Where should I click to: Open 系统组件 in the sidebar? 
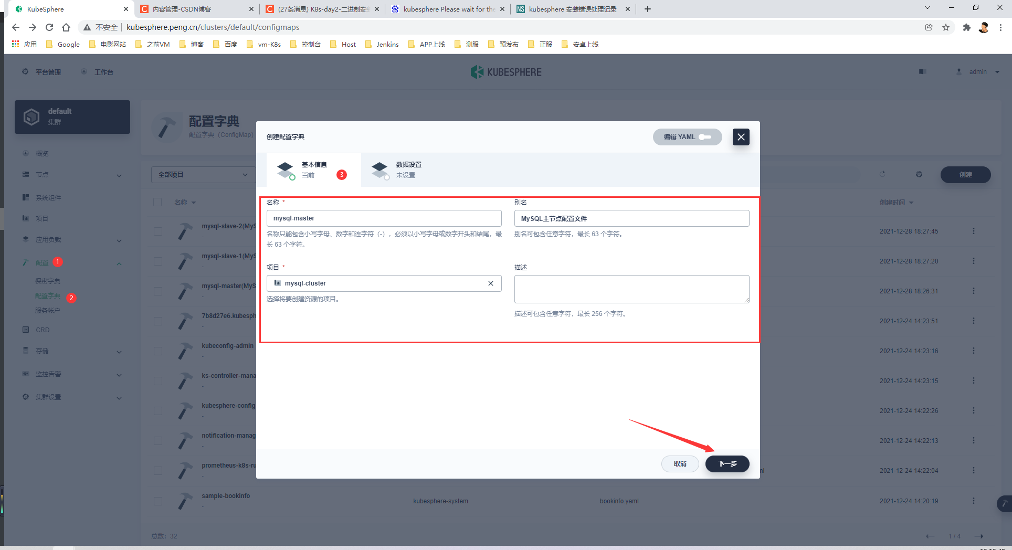[x=48, y=198]
